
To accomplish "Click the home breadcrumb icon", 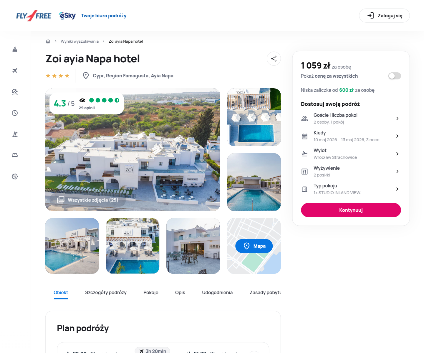I will pos(48,41).
